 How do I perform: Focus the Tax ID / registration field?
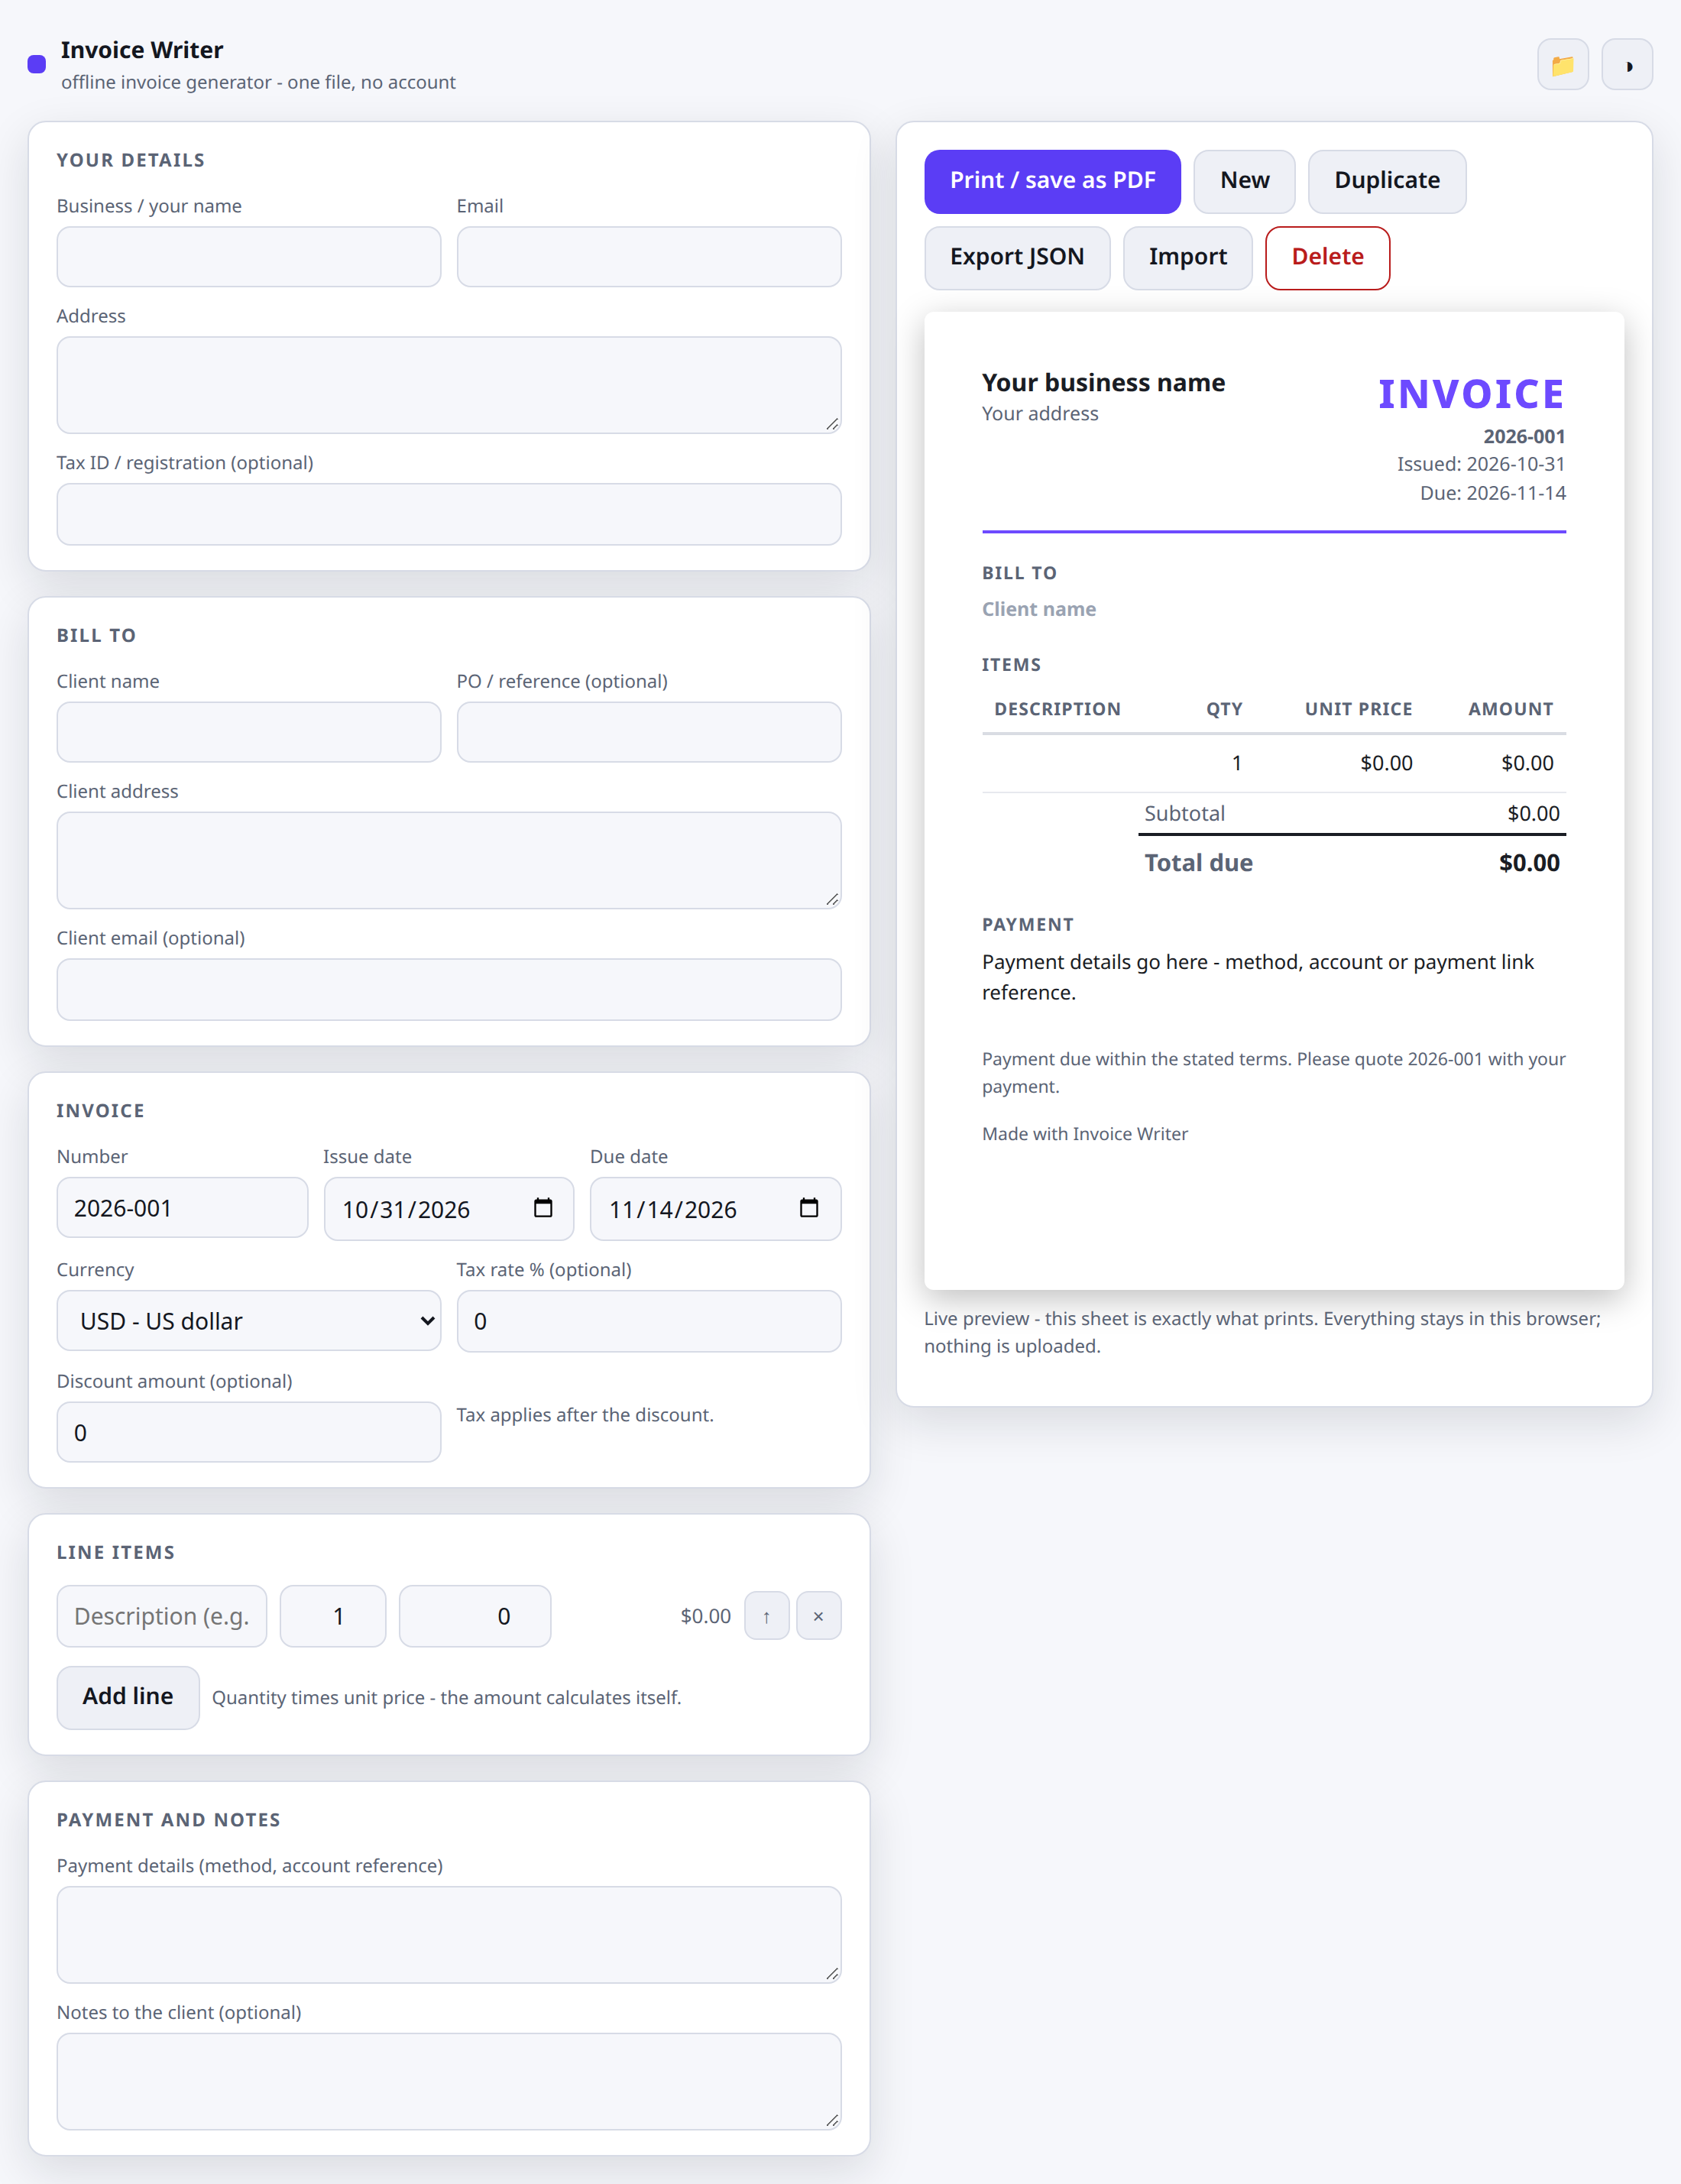[449, 514]
